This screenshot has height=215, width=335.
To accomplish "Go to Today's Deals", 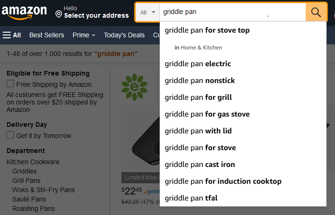I will (x=124, y=35).
